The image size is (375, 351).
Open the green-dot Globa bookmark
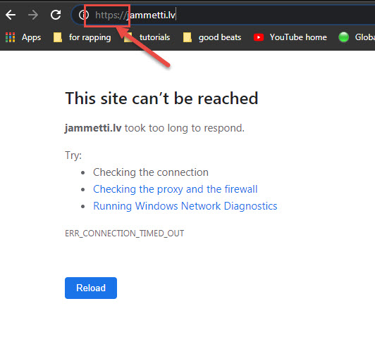tap(357, 37)
